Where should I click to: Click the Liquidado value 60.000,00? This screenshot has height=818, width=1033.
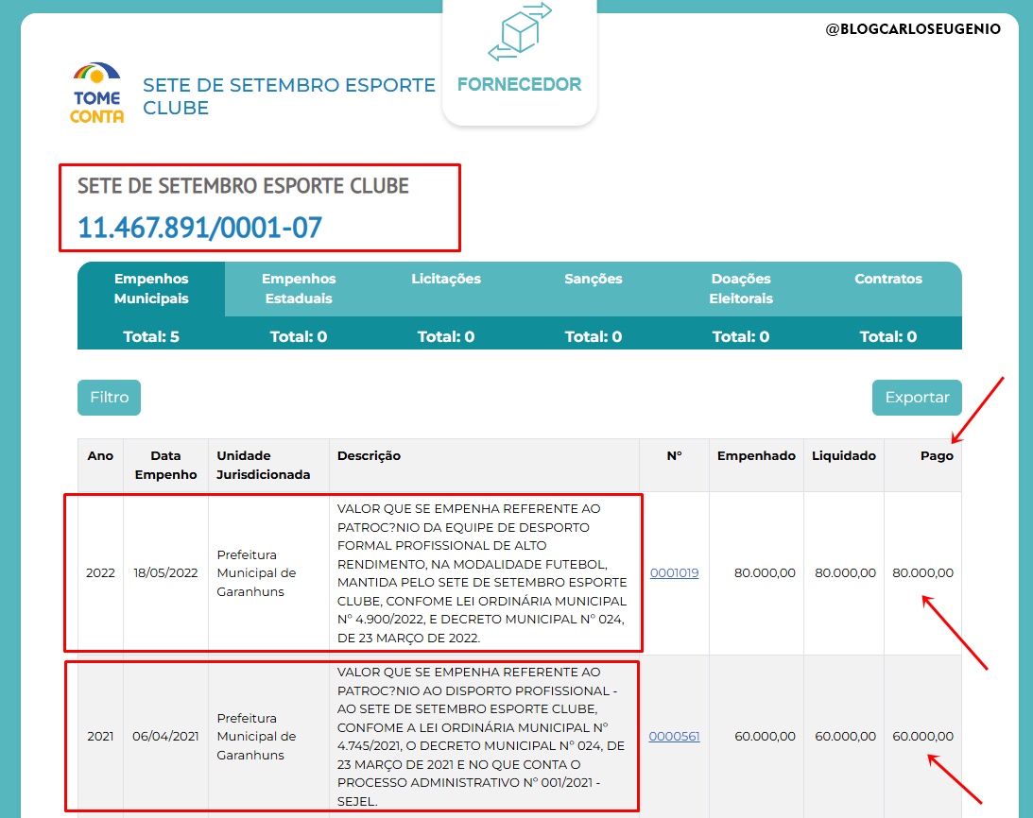pos(845,737)
